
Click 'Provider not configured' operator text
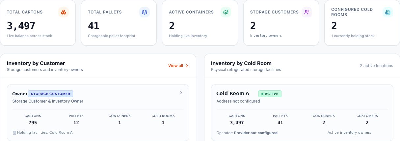(x=256, y=133)
